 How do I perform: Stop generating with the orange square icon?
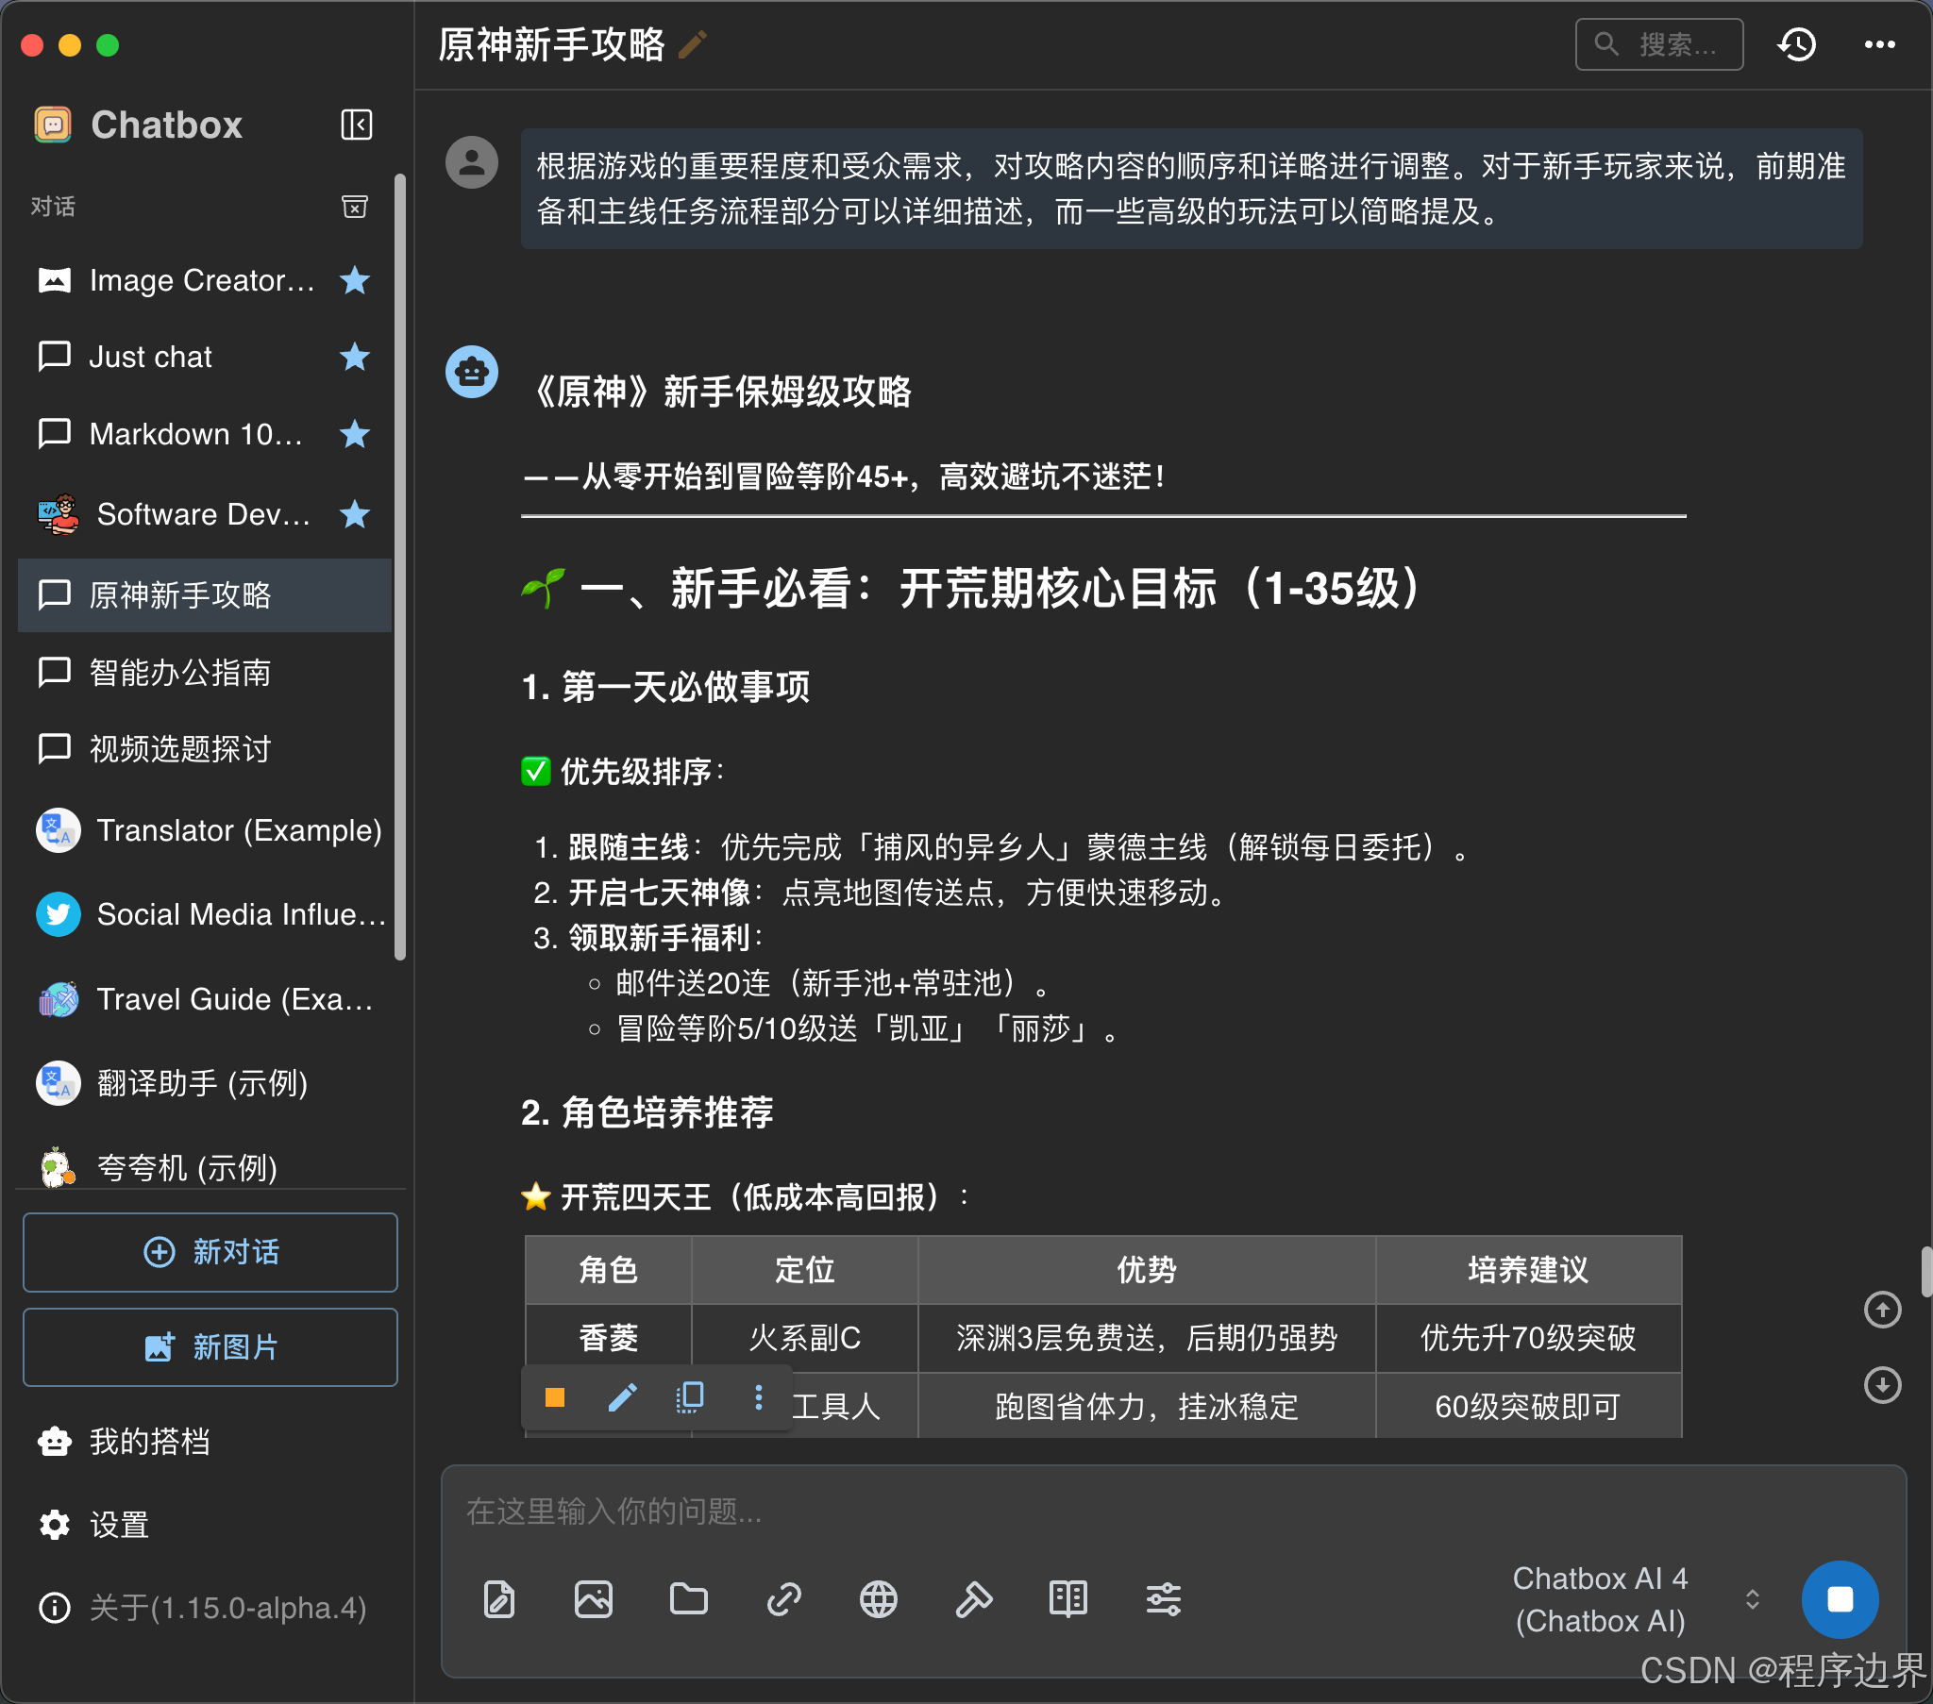(555, 1397)
